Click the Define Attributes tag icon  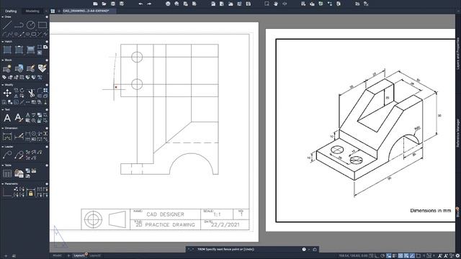pos(42,68)
